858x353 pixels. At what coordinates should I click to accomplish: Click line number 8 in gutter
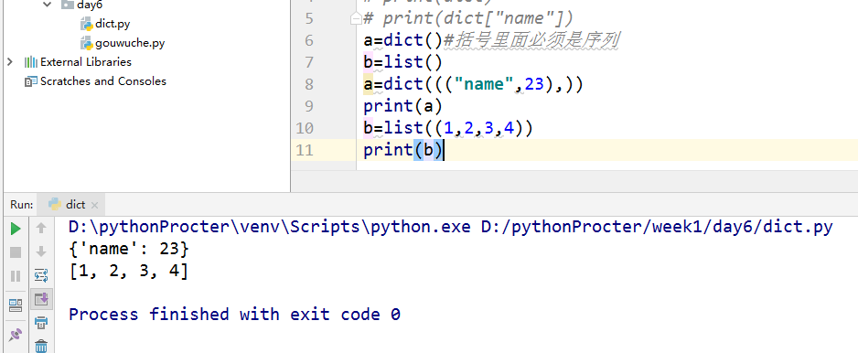309,84
